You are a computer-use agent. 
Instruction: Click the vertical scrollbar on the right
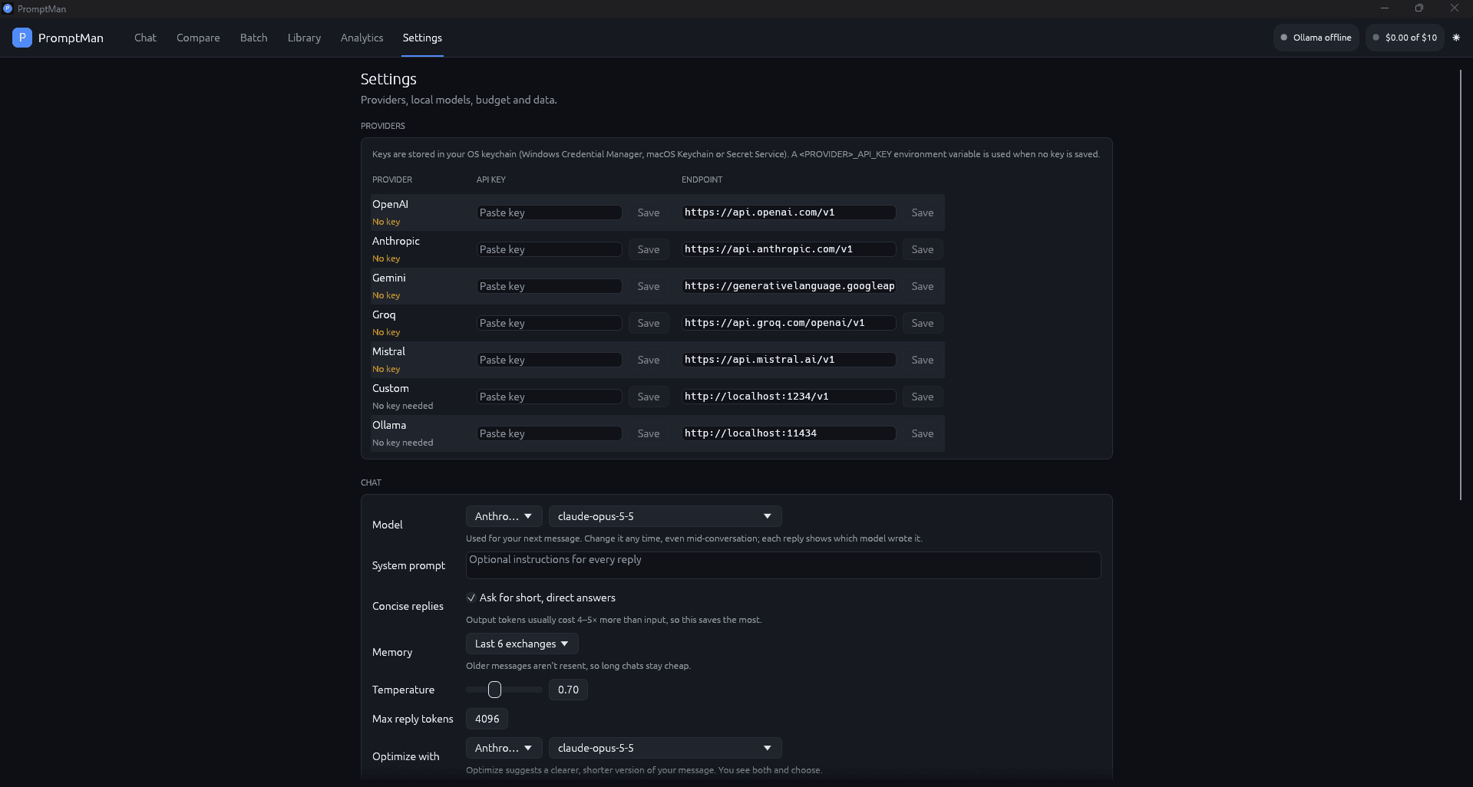point(1460,285)
